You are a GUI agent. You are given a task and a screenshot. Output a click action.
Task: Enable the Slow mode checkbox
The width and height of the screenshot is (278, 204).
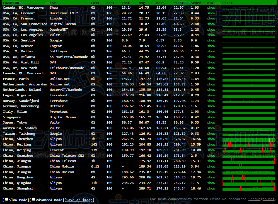[7, 199]
